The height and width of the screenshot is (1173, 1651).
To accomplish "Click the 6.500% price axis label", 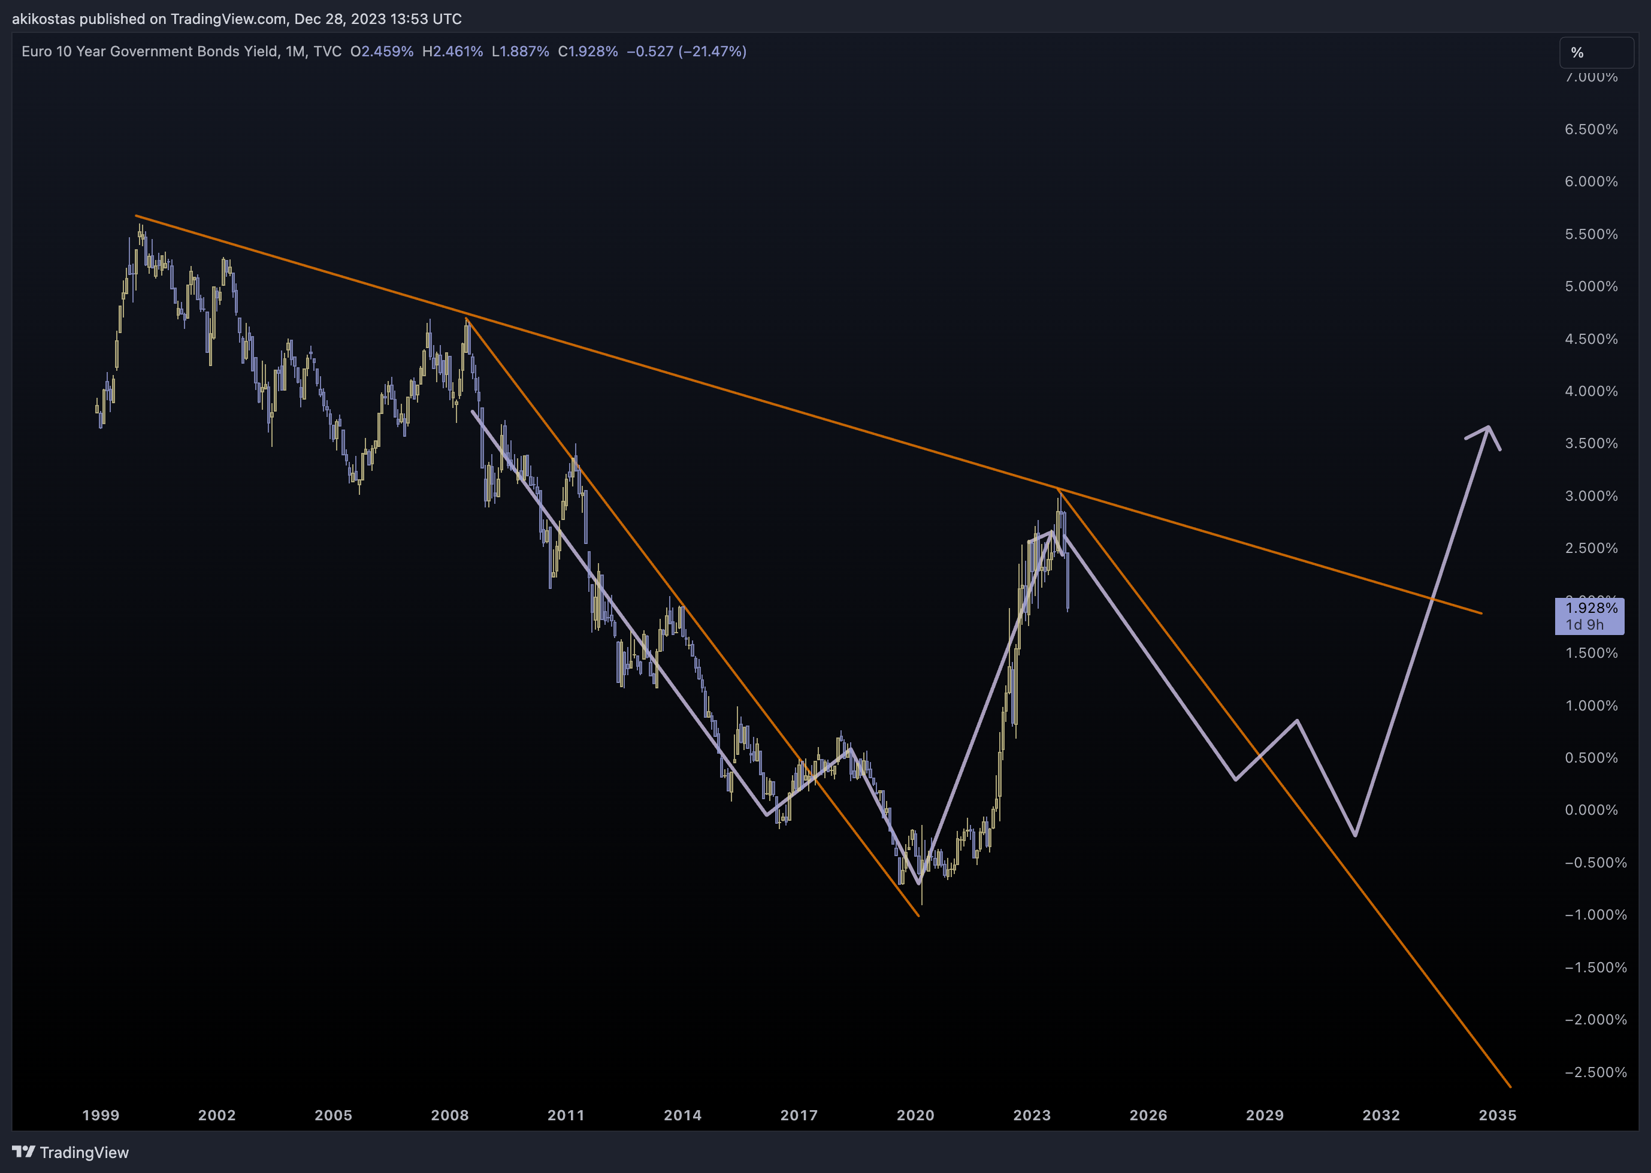I will pyautogui.click(x=1592, y=129).
